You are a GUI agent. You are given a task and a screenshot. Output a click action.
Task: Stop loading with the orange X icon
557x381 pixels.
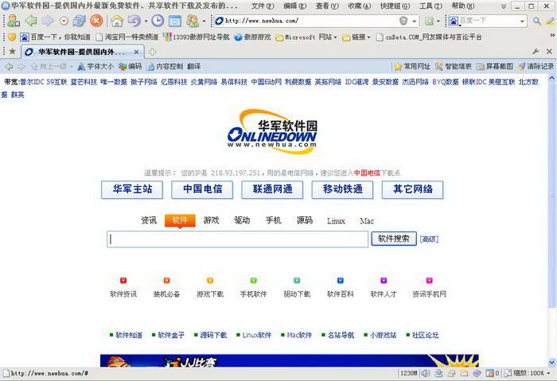click(96, 21)
